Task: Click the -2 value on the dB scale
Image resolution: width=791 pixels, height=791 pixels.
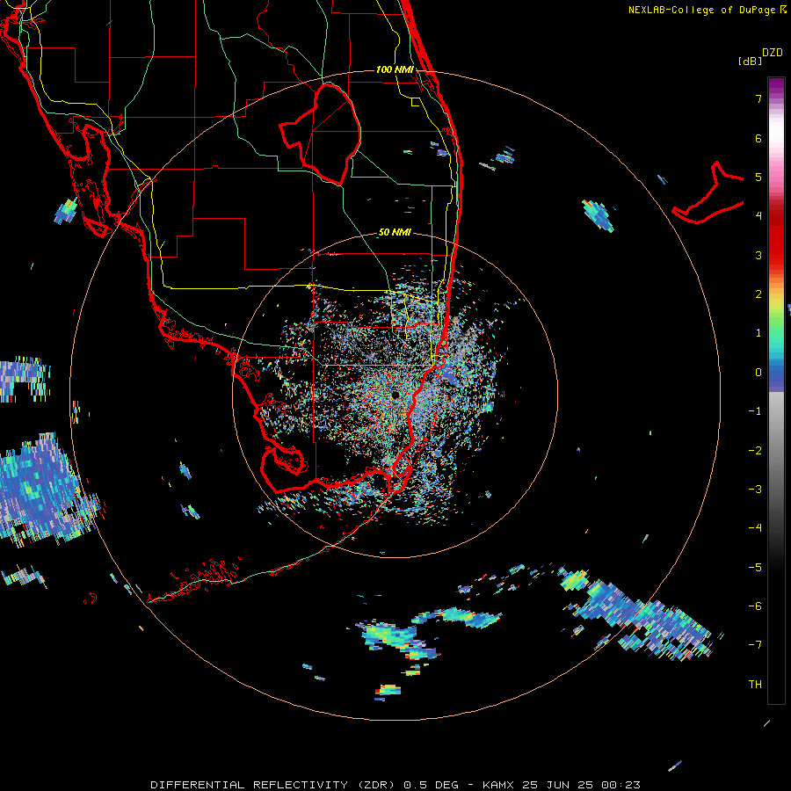Action: coord(755,451)
